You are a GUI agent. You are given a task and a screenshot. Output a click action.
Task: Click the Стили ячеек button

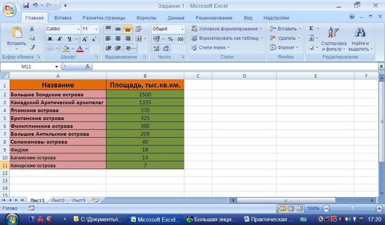click(210, 47)
